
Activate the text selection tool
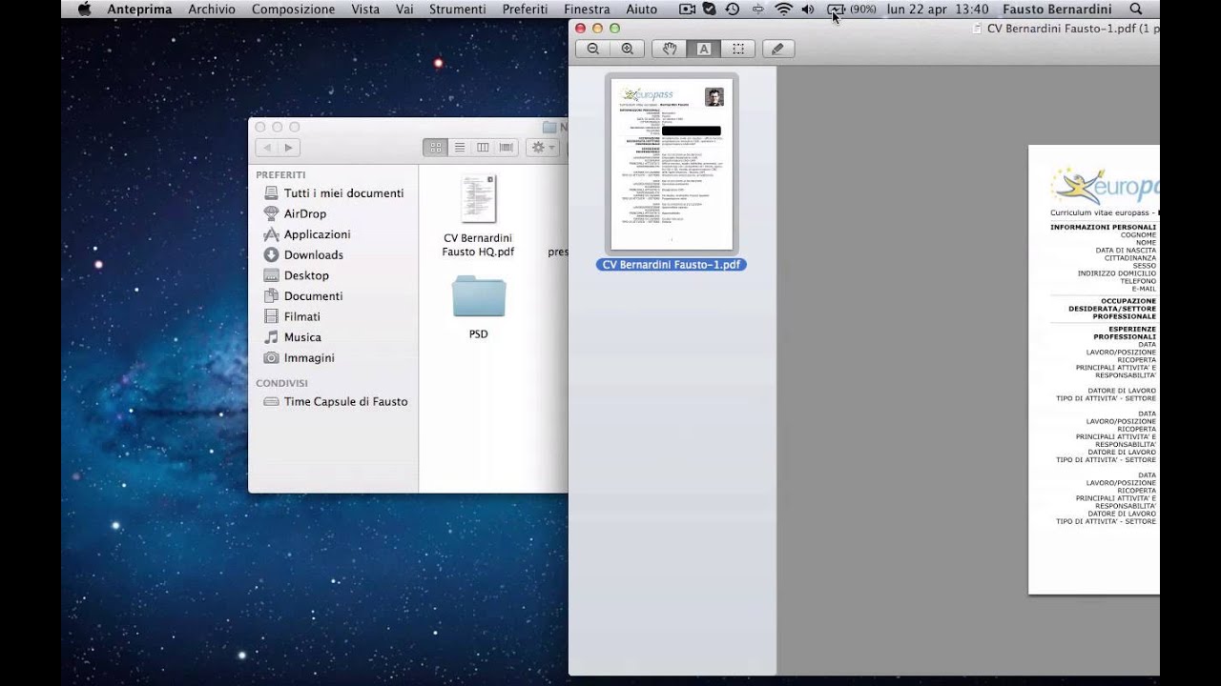click(704, 49)
